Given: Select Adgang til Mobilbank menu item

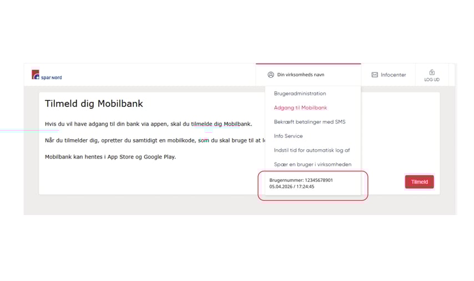Looking at the screenshot, I should (x=300, y=108).
